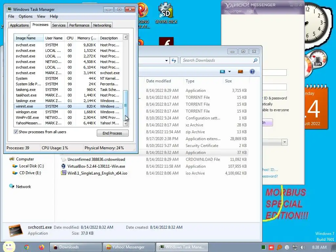The image size is (336, 252).
Task: Sort files by Type column
Action: tap(203, 81)
